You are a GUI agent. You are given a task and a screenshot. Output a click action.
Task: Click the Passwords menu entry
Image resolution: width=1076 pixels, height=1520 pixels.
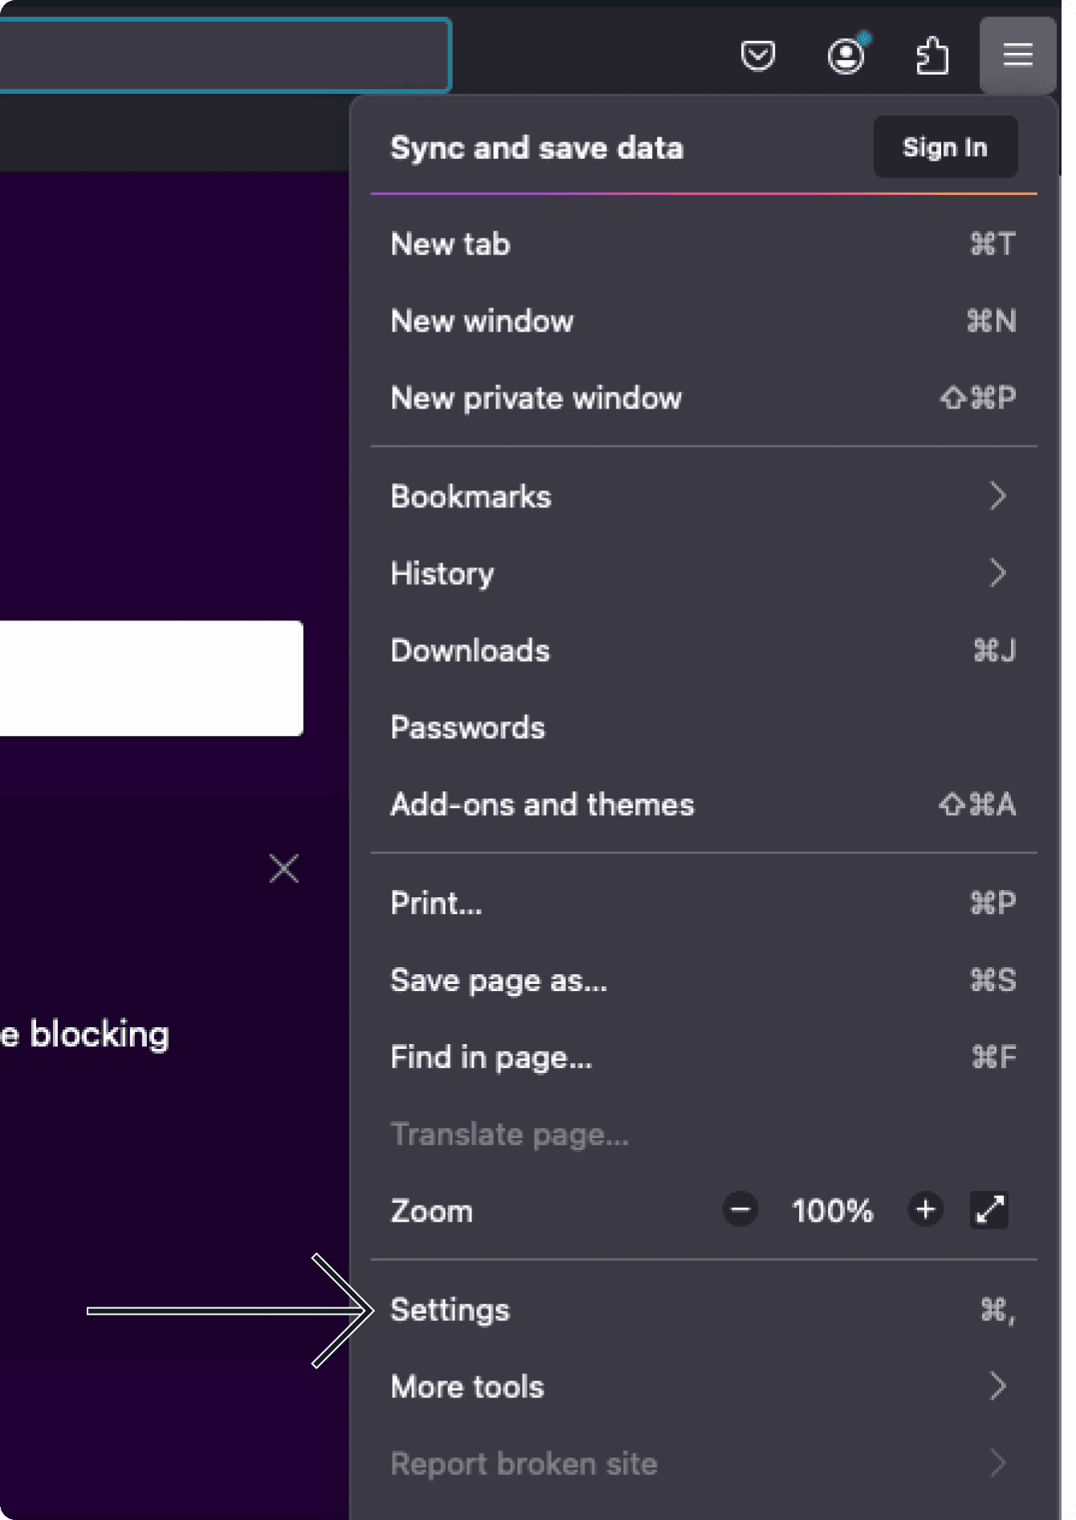click(x=703, y=728)
